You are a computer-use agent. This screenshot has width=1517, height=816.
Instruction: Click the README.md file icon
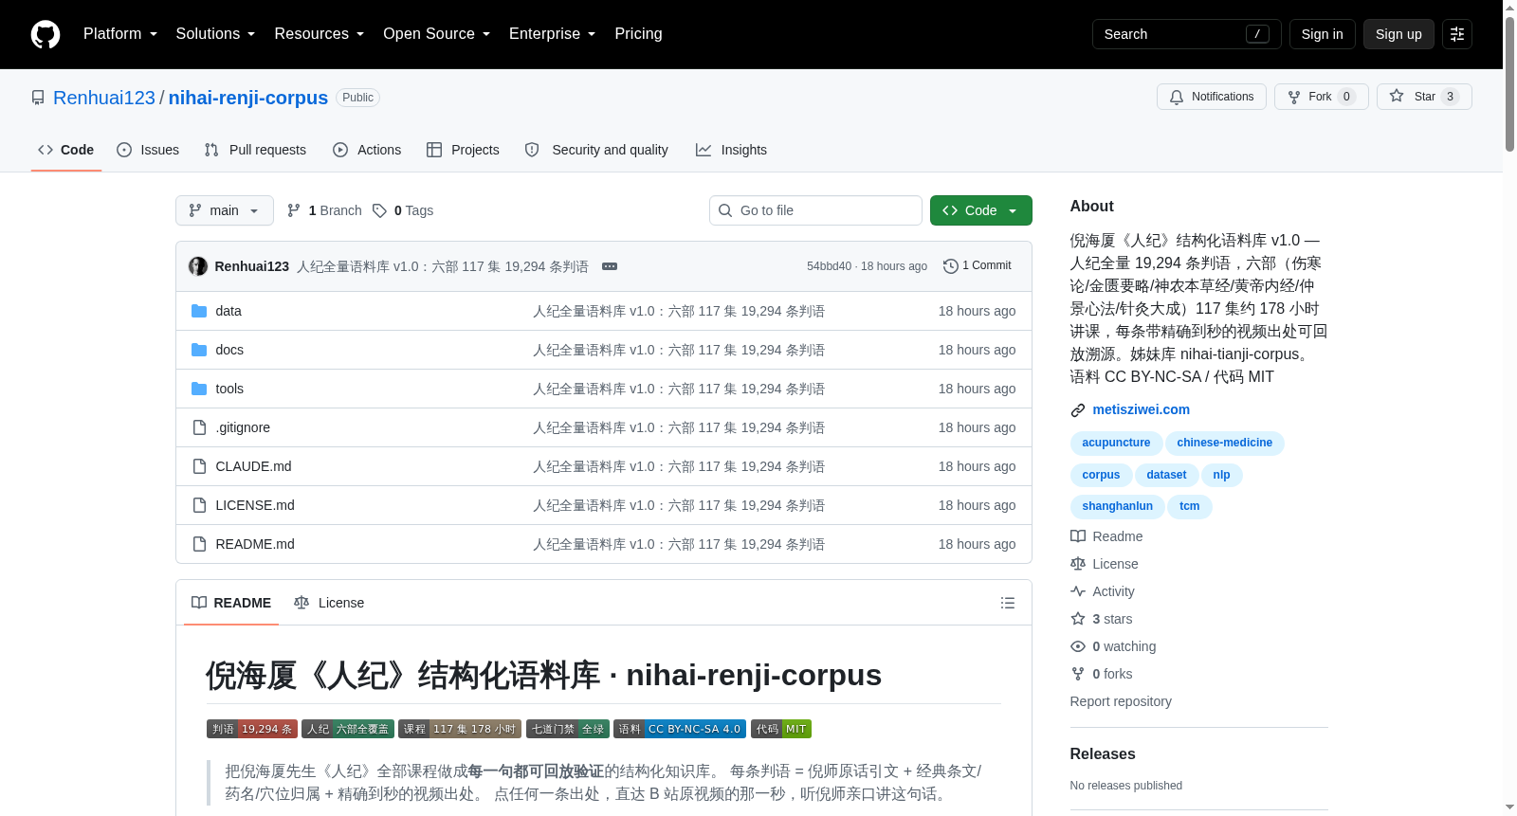click(199, 544)
